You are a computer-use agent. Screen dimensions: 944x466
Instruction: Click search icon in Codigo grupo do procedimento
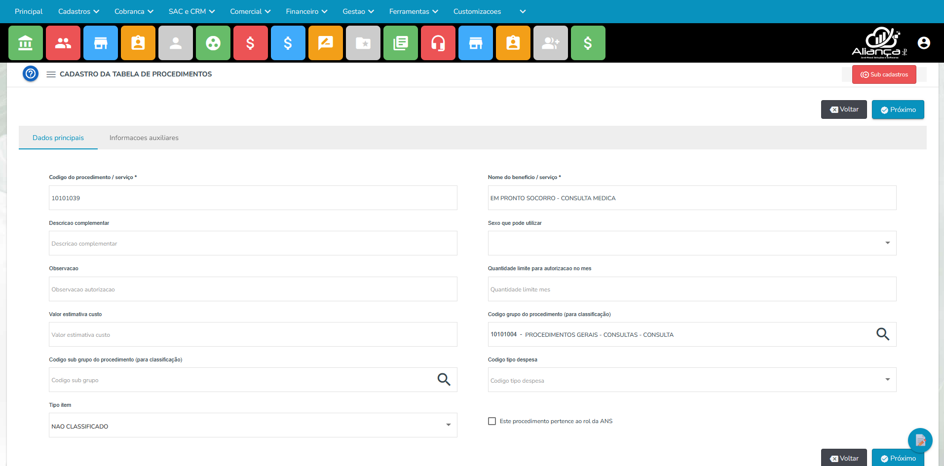(x=882, y=334)
